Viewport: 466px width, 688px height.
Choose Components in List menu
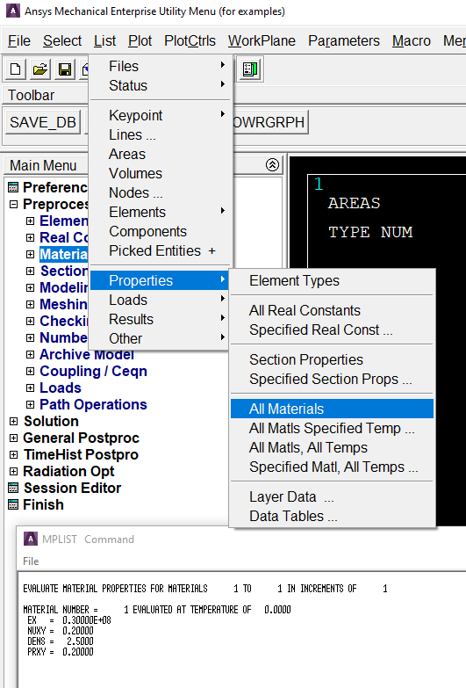(x=161, y=231)
